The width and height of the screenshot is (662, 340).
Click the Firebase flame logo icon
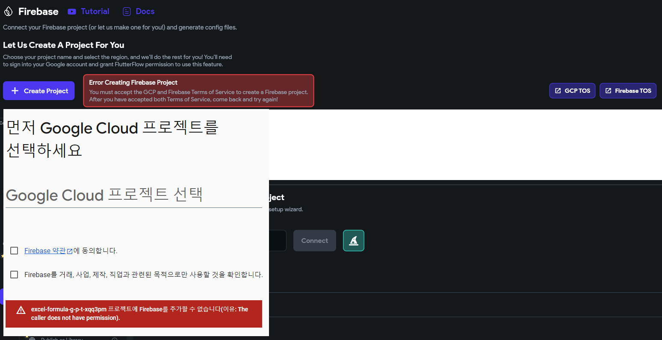point(8,12)
